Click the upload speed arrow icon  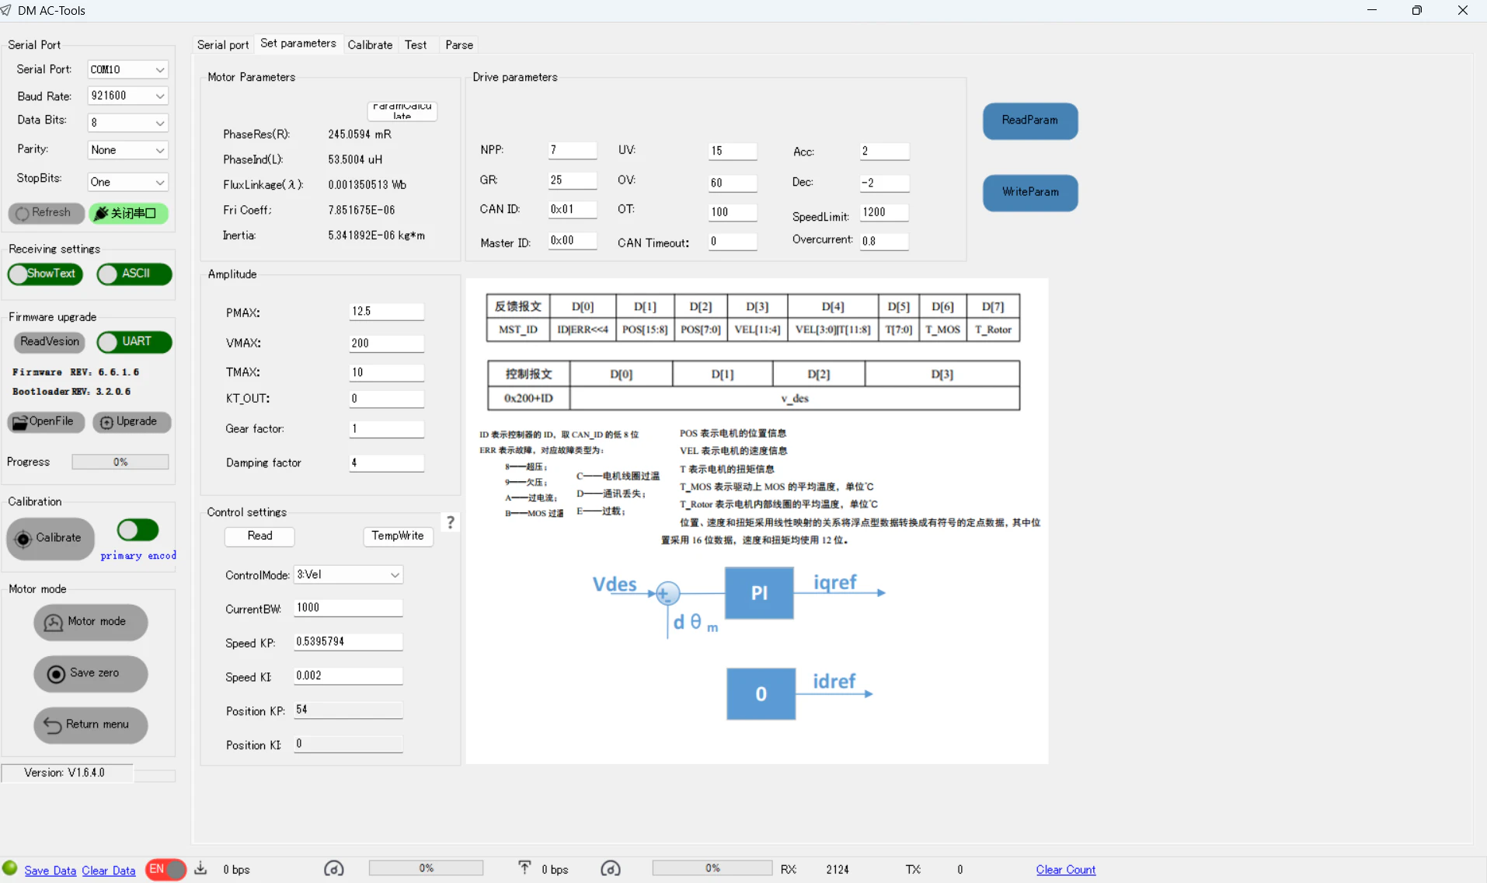click(524, 868)
